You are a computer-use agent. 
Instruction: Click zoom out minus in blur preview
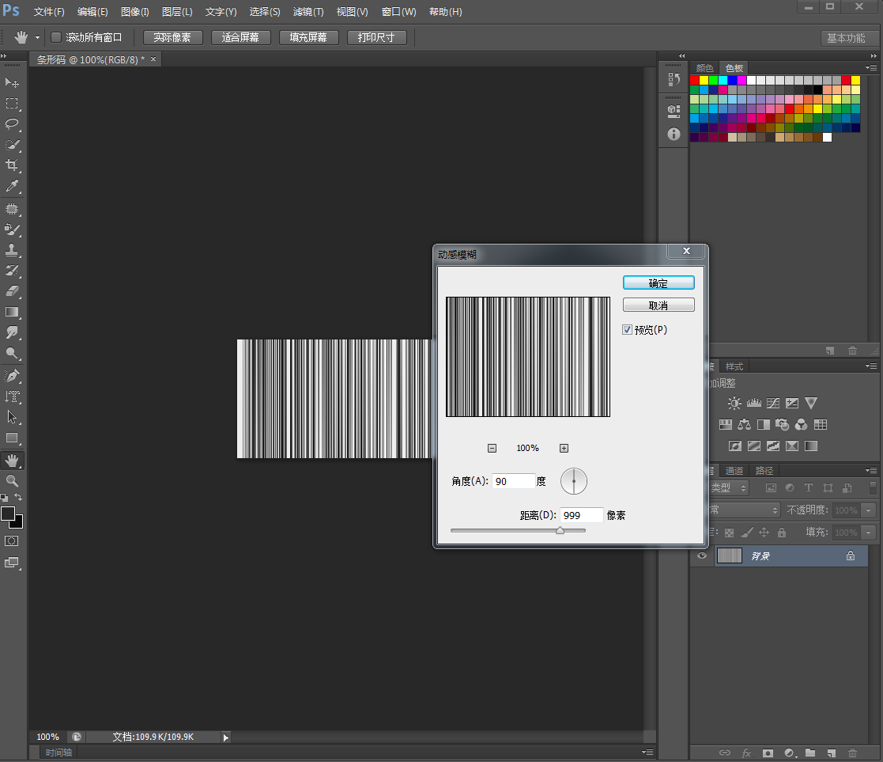492,448
